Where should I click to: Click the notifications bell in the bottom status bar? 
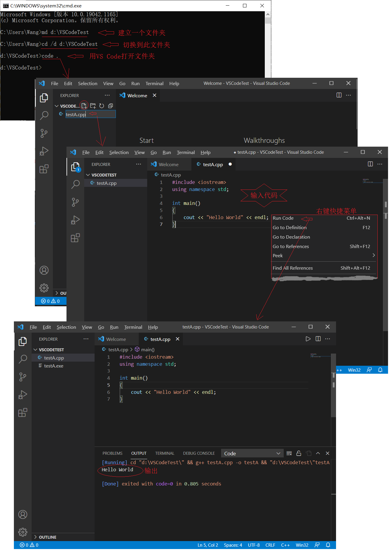pyautogui.click(x=328, y=545)
